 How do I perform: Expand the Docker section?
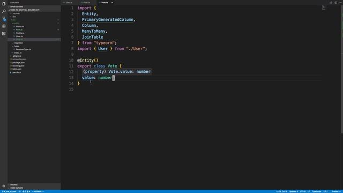(34, 184)
